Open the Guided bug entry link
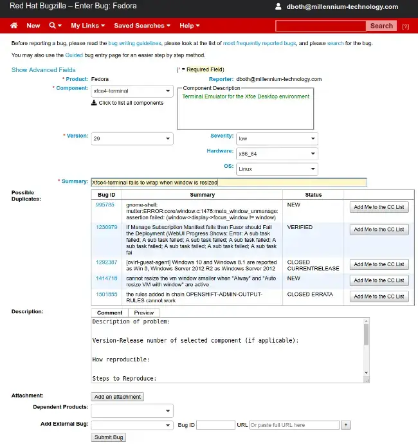 [x=74, y=55]
